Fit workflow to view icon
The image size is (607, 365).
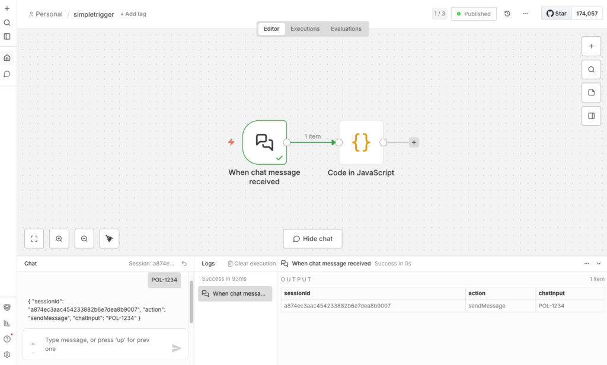pos(34,239)
